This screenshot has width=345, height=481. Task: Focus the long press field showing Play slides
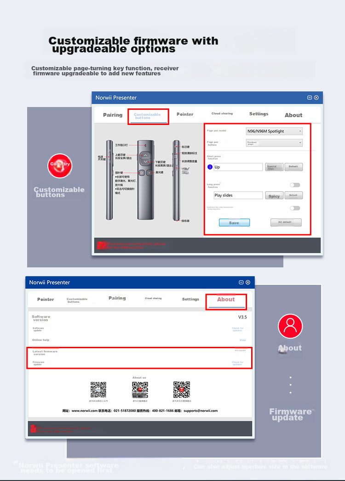coord(238,195)
